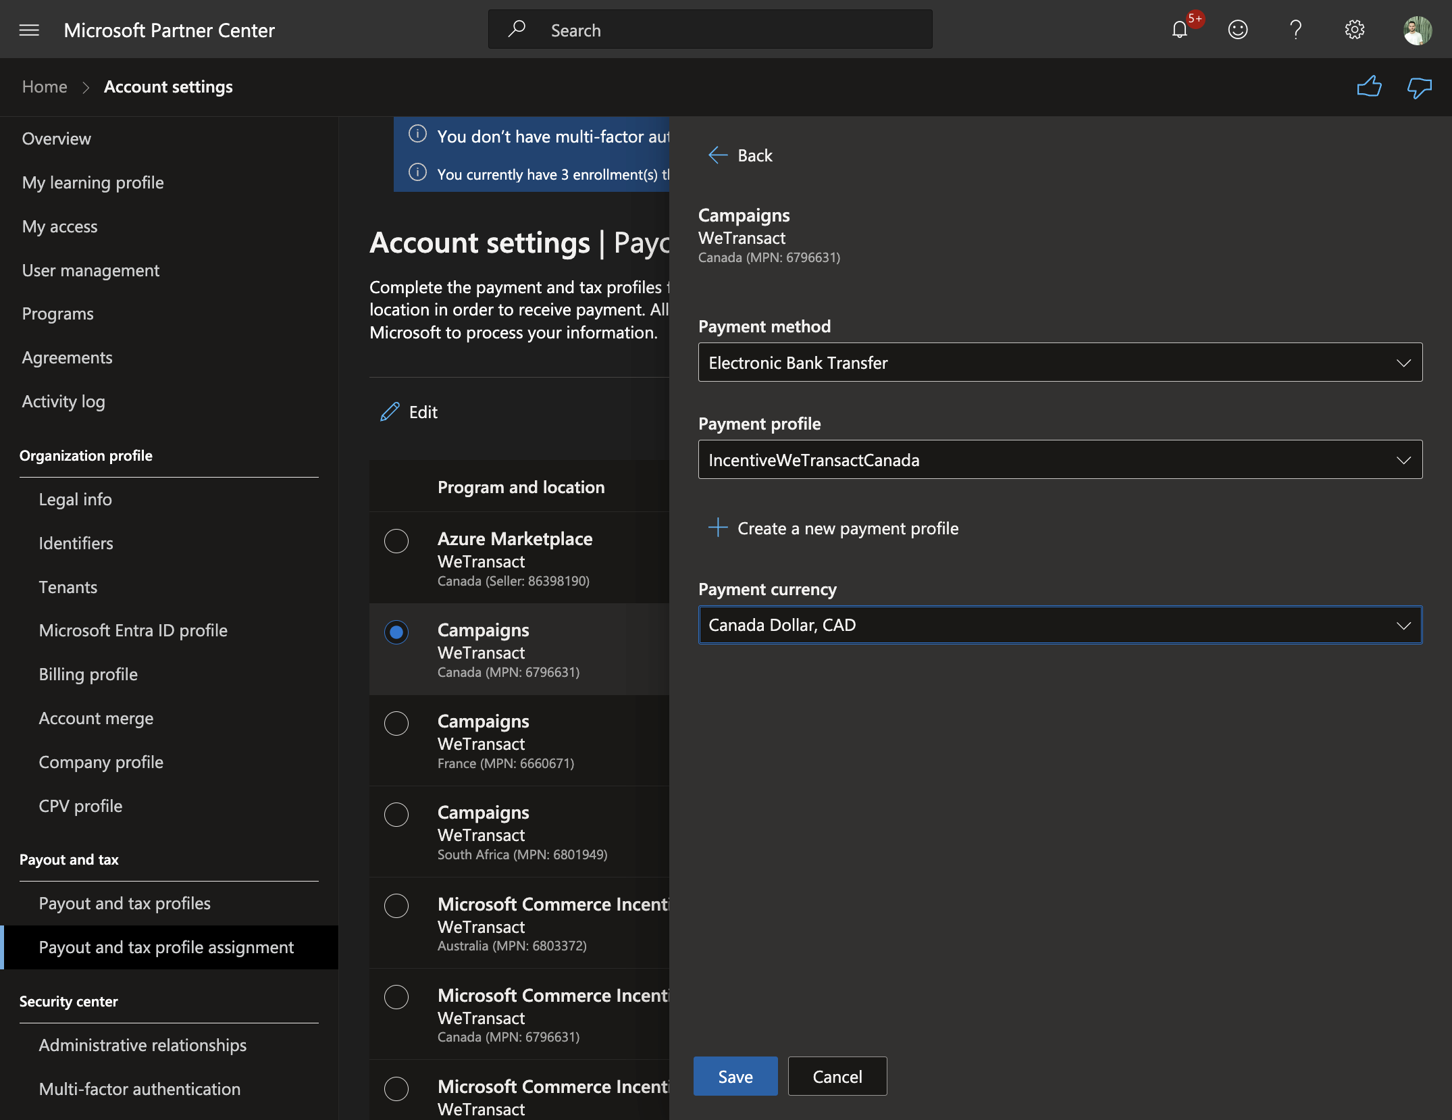Click the multi-factor info icon in banner
Image resolution: width=1452 pixels, height=1120 pixels.
[417, 134]
